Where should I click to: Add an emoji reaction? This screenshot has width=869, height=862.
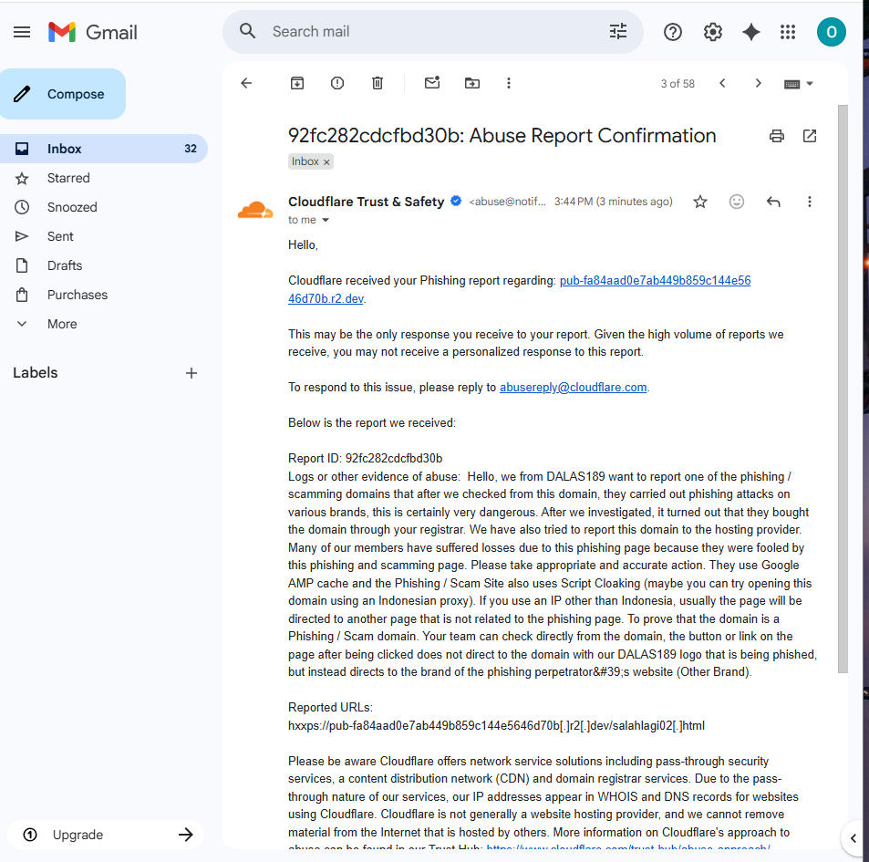pyautogui.click(x=737, y=202)
